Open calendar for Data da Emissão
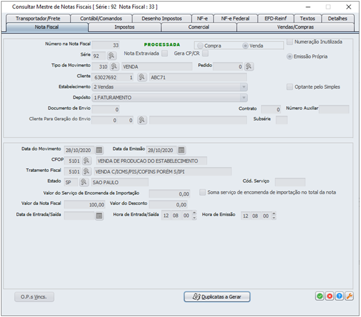The image size is (361, 317). (182, 150)
